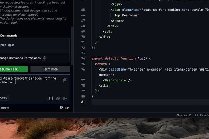Click the balance scale icon
This screenshot has width=209, height=139.
[61, 108]
